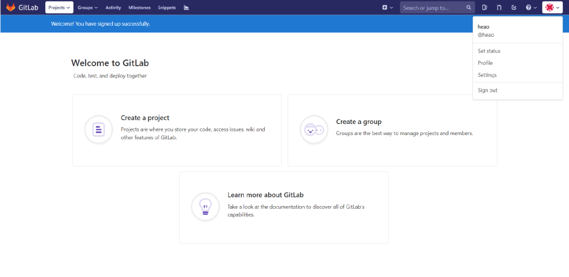
Task: Click the Create a group faces icon
Action: (x=314, y=129)
